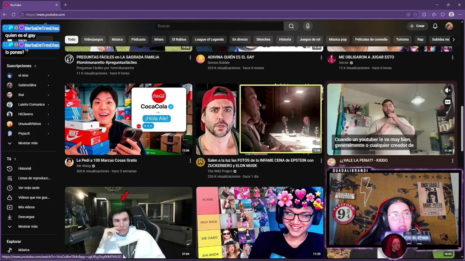Select the Música chip
The height and width of the screenshot is (261, 465).
(117, 40)
